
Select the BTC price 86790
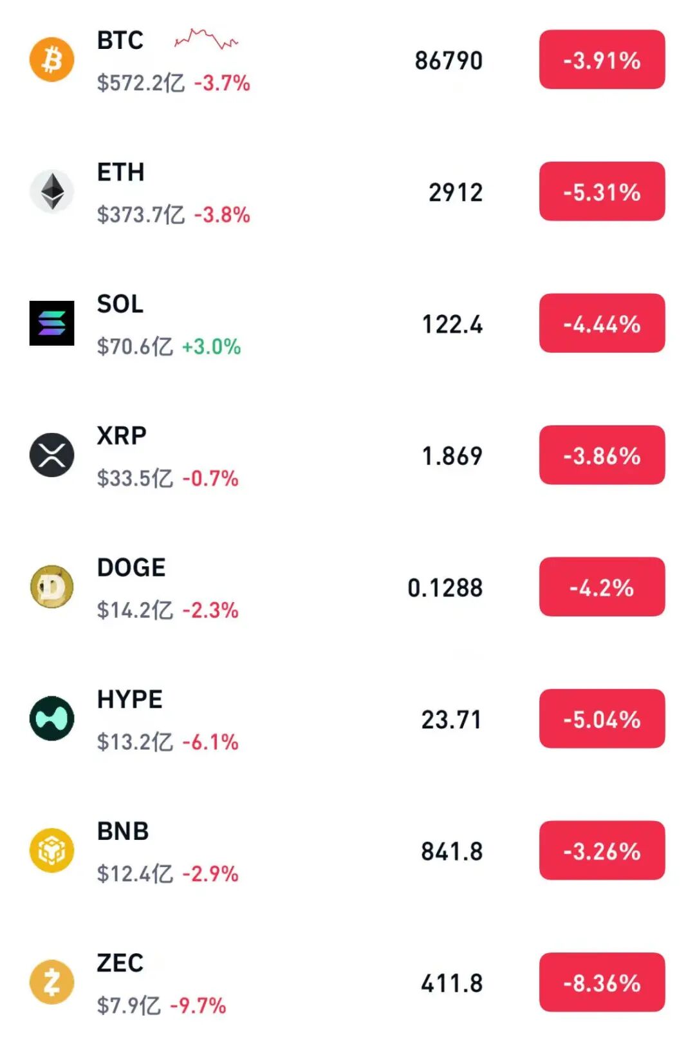coord(449,61)
